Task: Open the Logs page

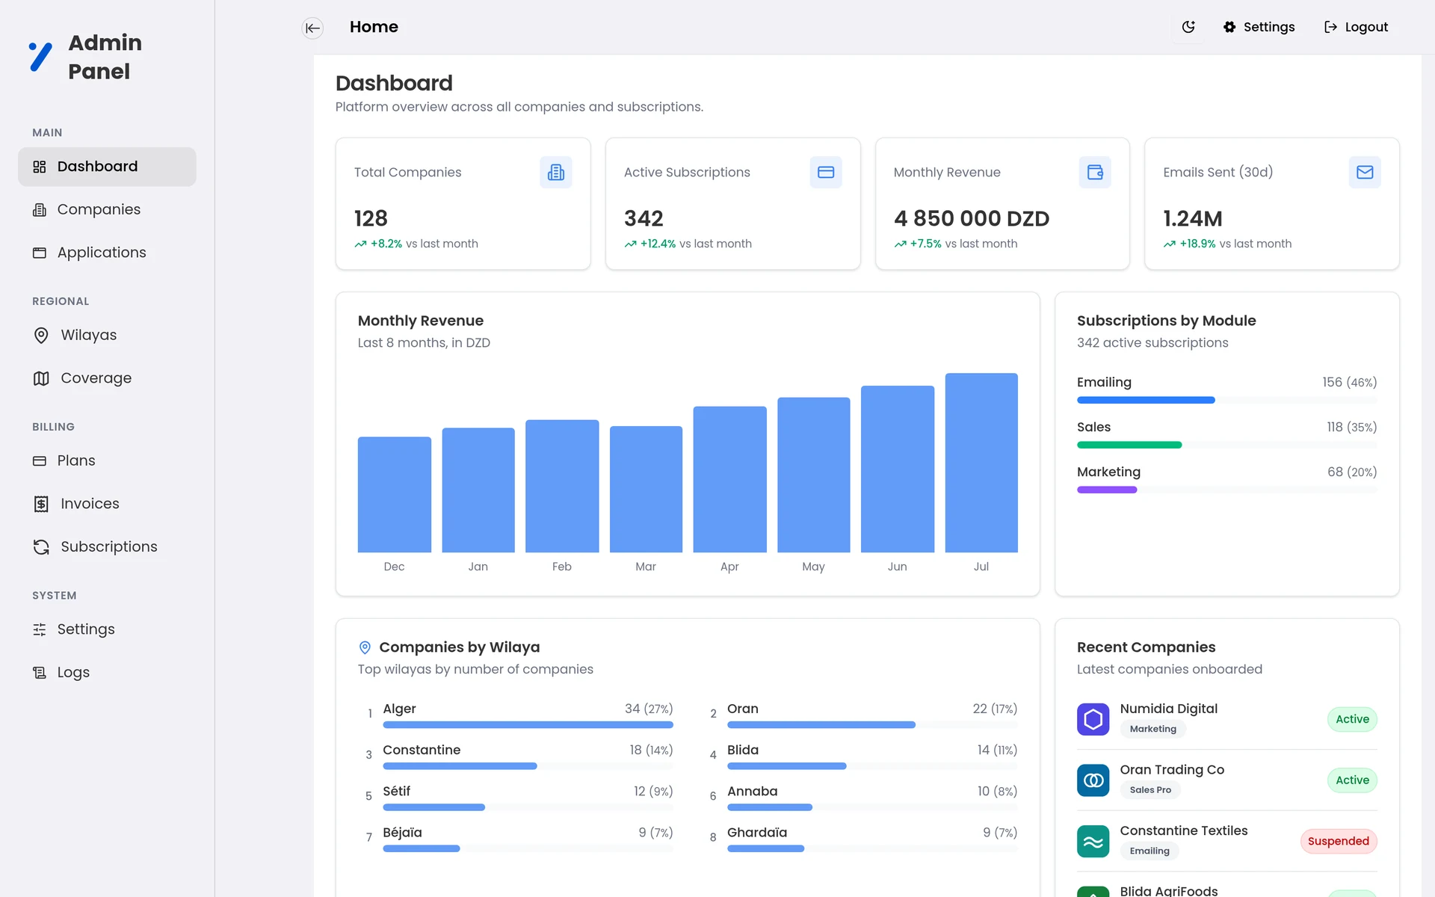Action: 107,672
